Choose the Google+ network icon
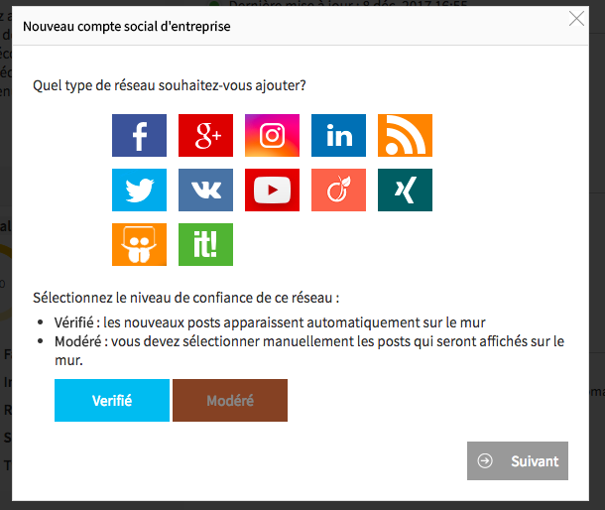Screen dimensions: 605x510 205,136
